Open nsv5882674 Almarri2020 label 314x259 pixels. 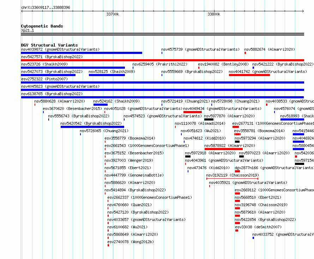point(270,49)
